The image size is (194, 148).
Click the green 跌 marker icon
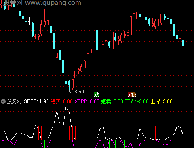97,95
